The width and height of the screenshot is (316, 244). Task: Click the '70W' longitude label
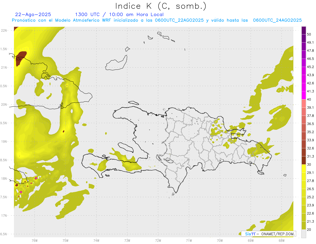point(220,240)
